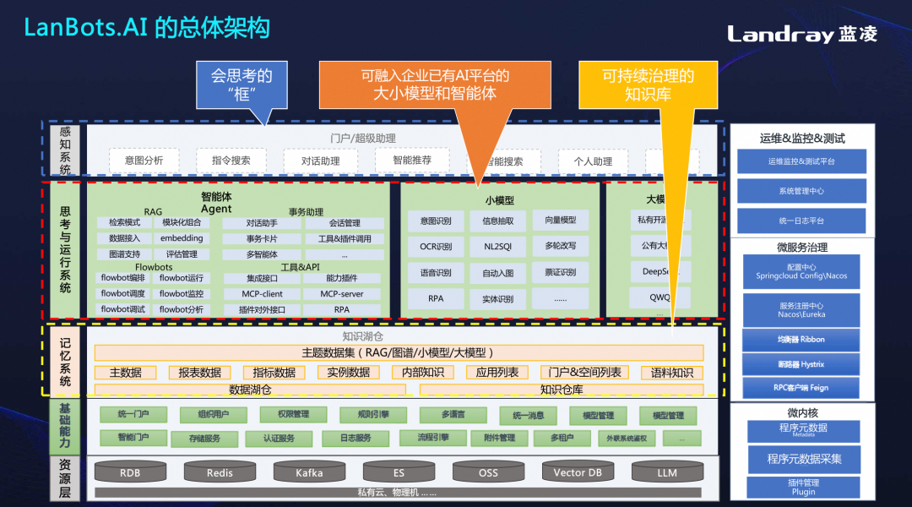Click the slide title LanBots.AI 的总体架构
This screenshot has height=507, width=912.
pyautogui.click(x=147, y=27)
